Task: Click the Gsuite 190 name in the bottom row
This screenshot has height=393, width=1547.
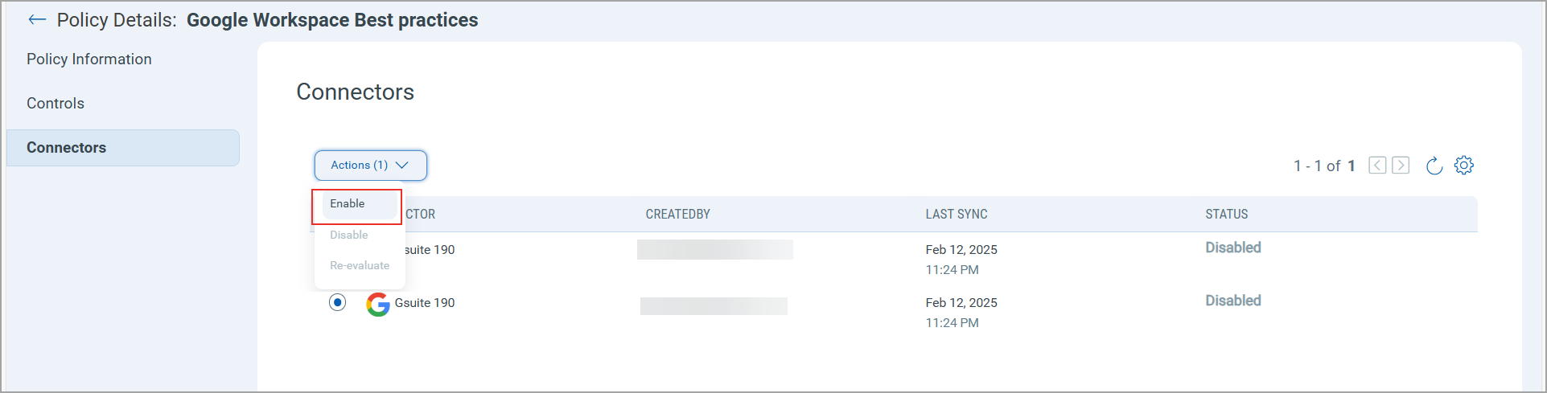Action: 425,303
